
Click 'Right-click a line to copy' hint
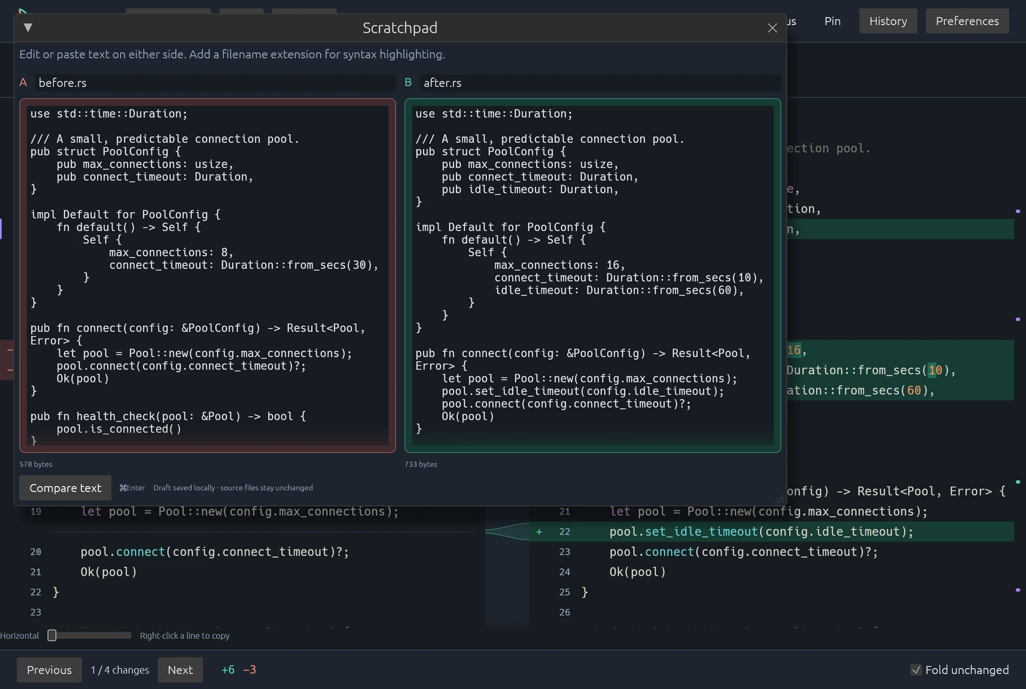click(x=184, y=636)
